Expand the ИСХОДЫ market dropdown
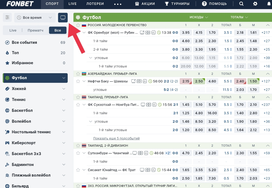 [x=199, y=17]
